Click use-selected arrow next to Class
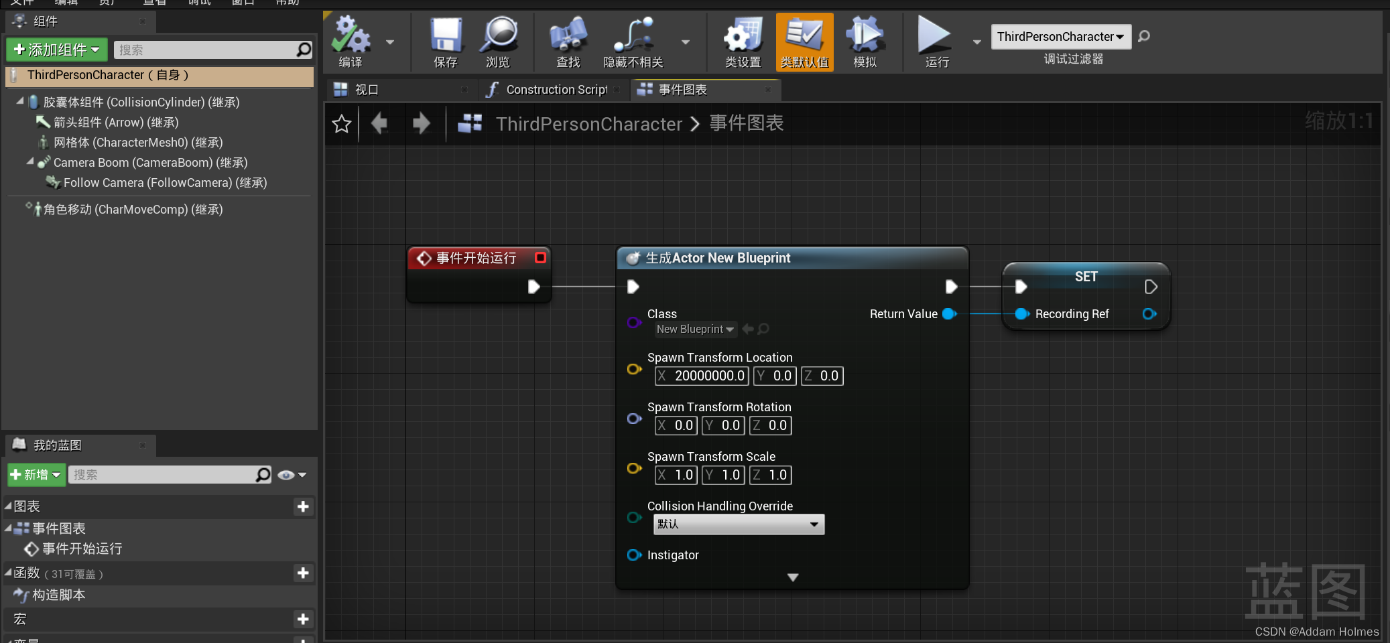Image resolution: width=1390 pixels, height=643 pixels. pyautogui.click(x=748, y=329)
